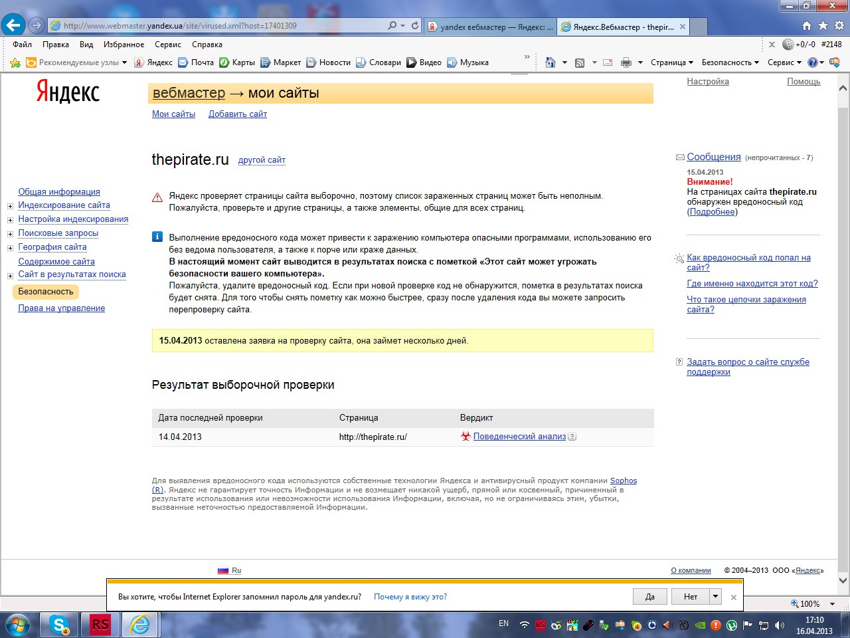
Task: Dismiss the password prompt with its X
Action: pos(733,597)
